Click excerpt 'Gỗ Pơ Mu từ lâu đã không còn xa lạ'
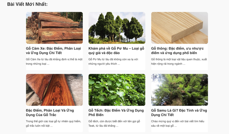Image resolution: width=229 pixels, height=134 pixels. coord(113,62)
